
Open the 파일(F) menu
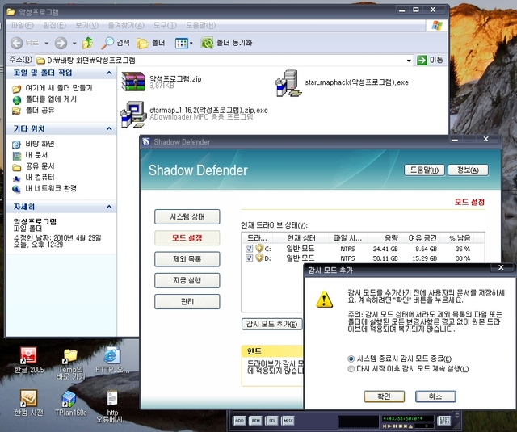point(22,25)
